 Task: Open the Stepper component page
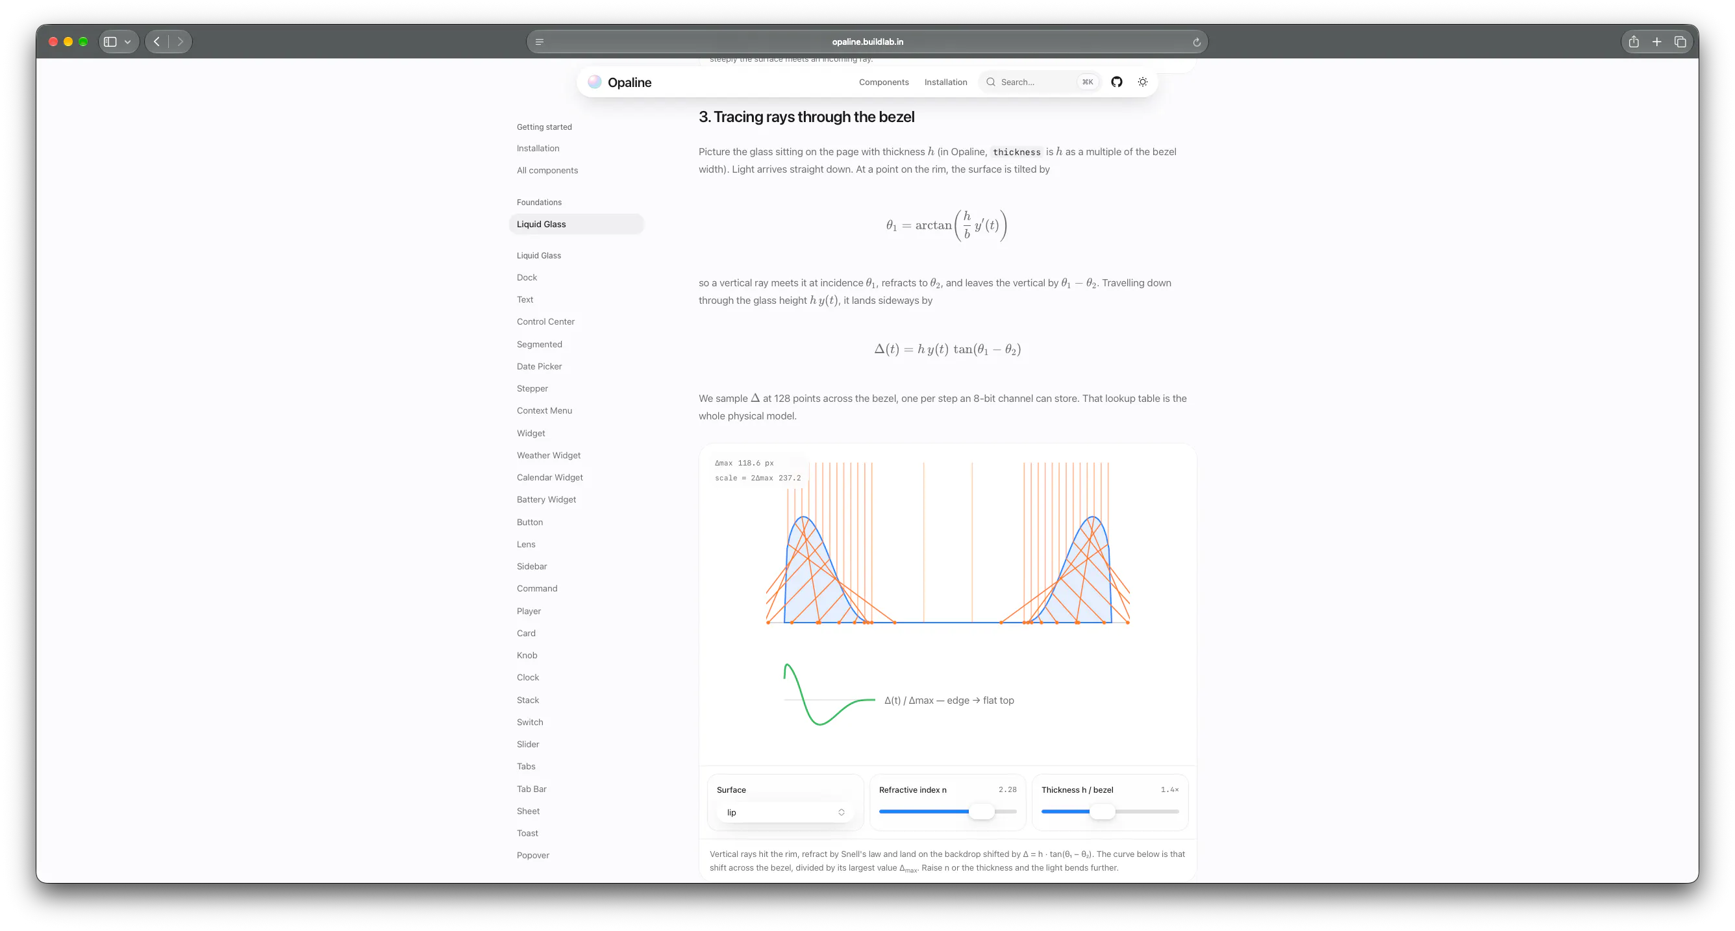click(532, 389)
